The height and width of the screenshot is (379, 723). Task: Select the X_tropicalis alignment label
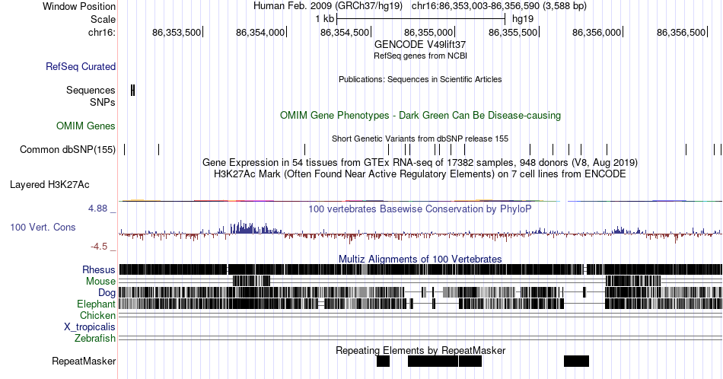pyautogui.click(x=90, y=327)
